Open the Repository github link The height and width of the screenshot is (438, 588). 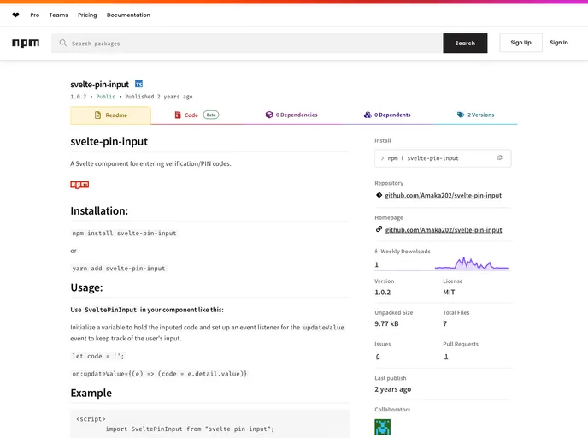point(444,195)
